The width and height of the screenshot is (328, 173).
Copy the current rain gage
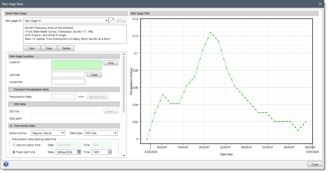coord(49,48)
